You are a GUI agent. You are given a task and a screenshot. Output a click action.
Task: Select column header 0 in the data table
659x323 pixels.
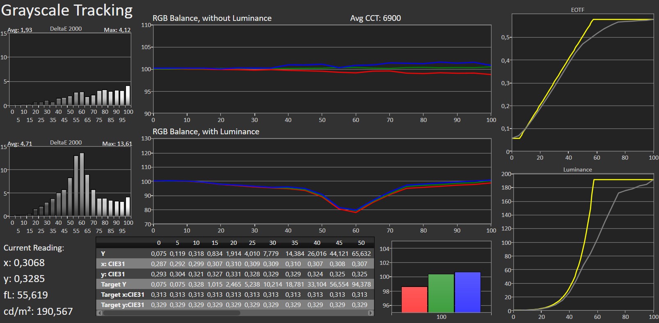(159, 243)
